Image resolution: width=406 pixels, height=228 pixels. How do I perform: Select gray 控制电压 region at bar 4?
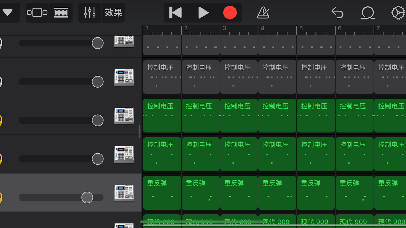[x=277, y=77]
